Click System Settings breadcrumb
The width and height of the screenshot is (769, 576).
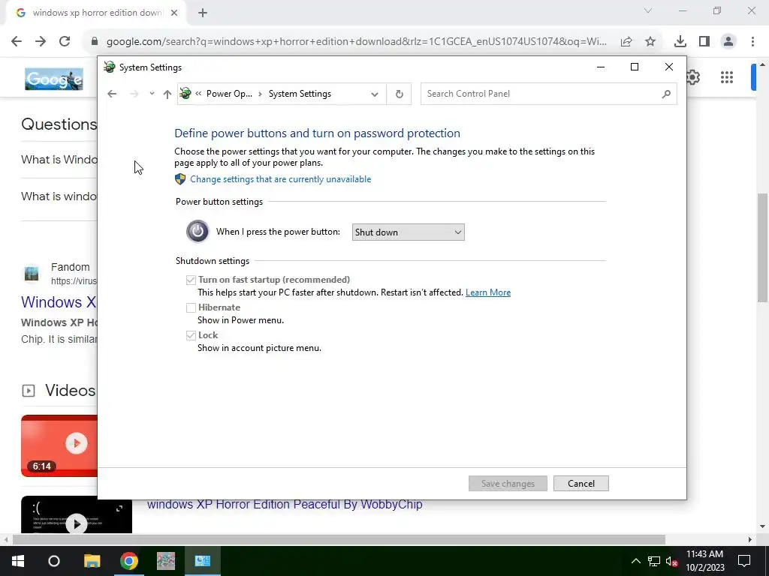pos(300,94)
